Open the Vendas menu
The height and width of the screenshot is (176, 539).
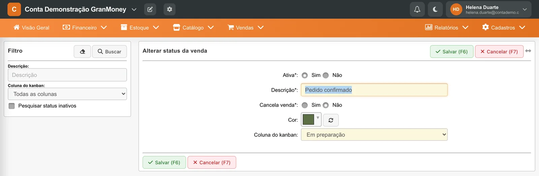click(246, 28)
